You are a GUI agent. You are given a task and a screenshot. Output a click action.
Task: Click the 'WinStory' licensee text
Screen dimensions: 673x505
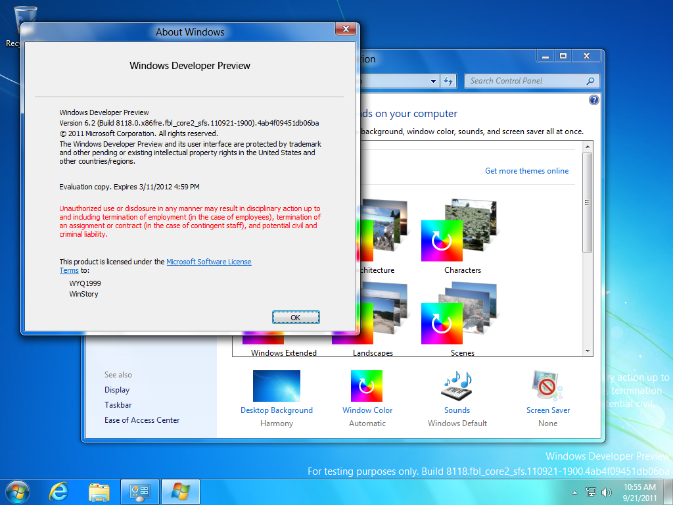tap(83, 294)
